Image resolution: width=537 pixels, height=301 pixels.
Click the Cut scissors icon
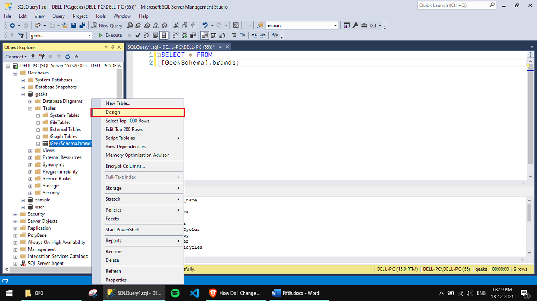point(176,26)
